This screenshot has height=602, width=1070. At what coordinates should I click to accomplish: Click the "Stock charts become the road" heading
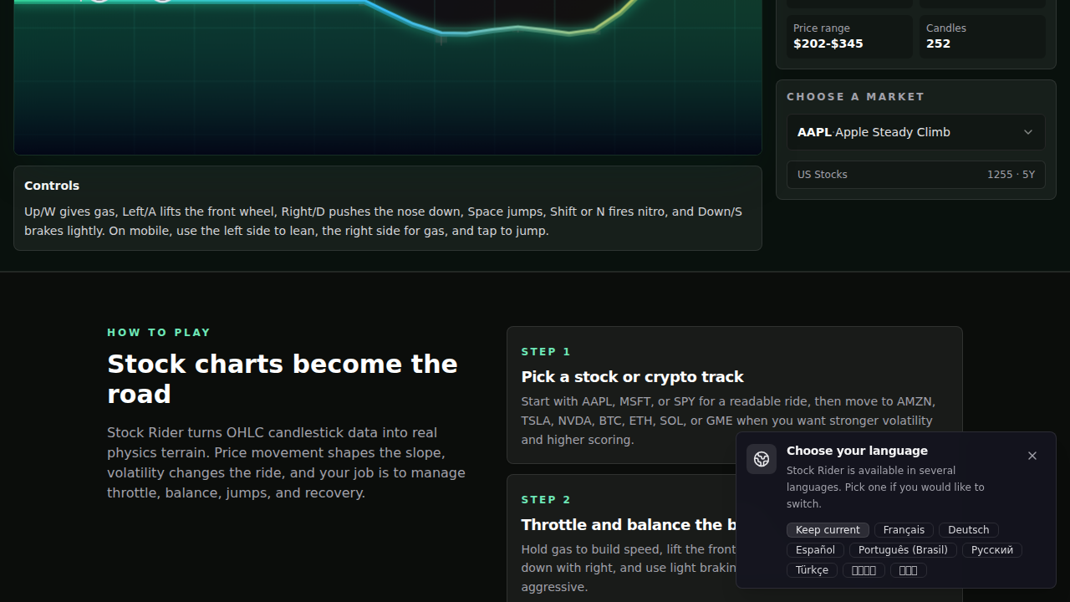(283, 379)
